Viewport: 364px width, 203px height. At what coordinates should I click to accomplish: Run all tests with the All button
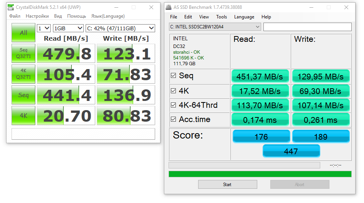(x=23, y=33)
